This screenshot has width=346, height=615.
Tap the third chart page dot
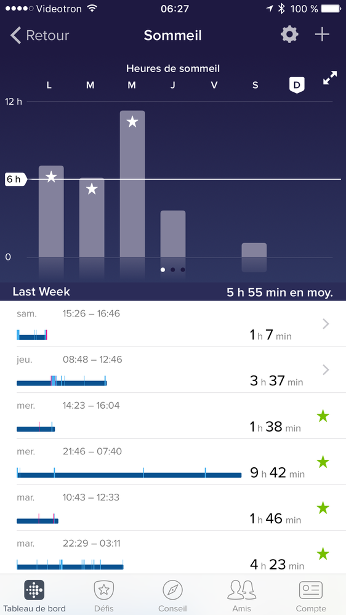click(x=183, y=270)
